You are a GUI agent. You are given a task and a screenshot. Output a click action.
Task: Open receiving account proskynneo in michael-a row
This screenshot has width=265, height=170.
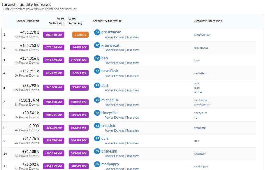(202, 105)
